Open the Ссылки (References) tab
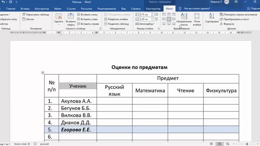The width and height of the screenshot is (260, 146). point(71,9)
